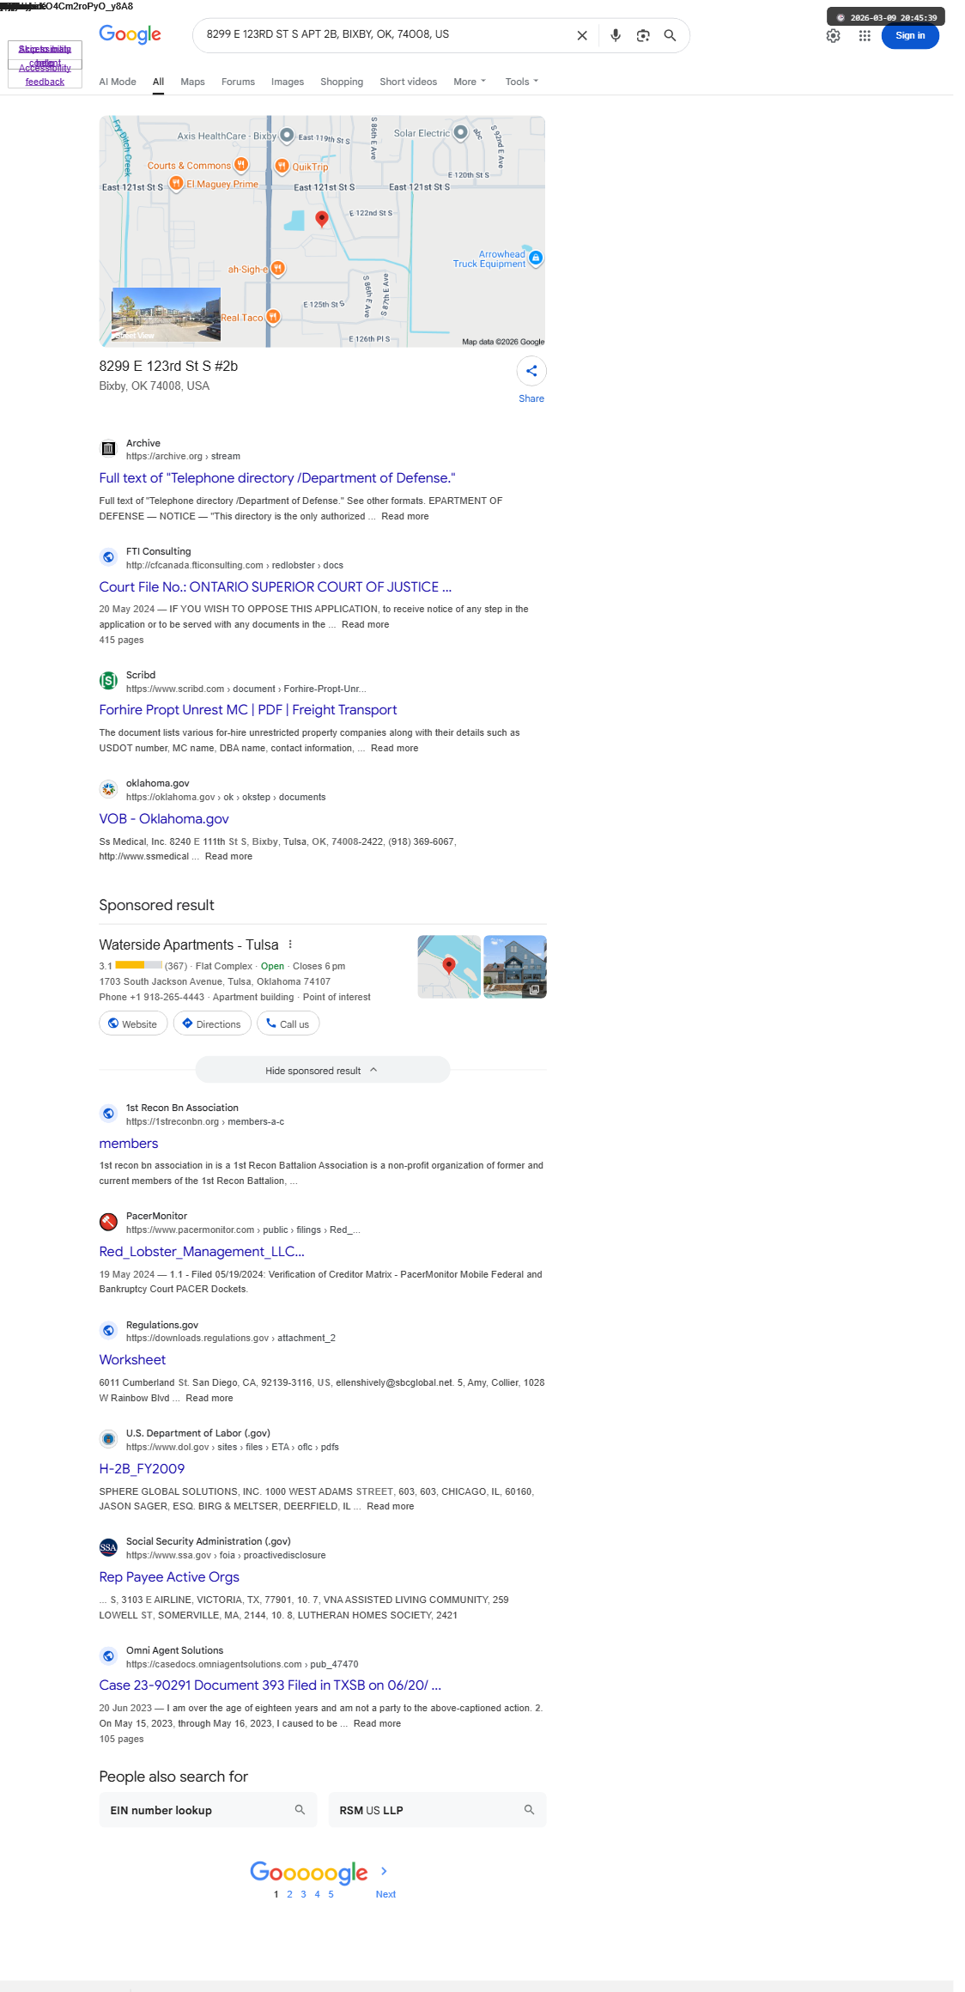The width and height of the screenshot is (965, 1992).
Task: Open the Google apps grid icon
Action: click(865, 35)
